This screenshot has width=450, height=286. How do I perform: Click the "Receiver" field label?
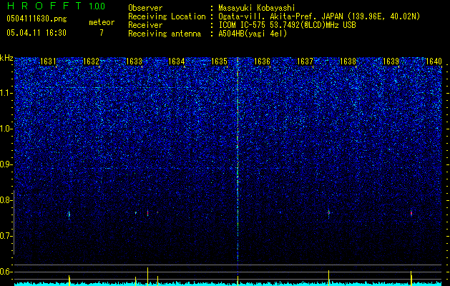(x=145, y=25)
